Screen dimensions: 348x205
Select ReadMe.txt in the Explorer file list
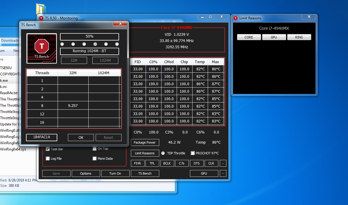coord(9,93)
